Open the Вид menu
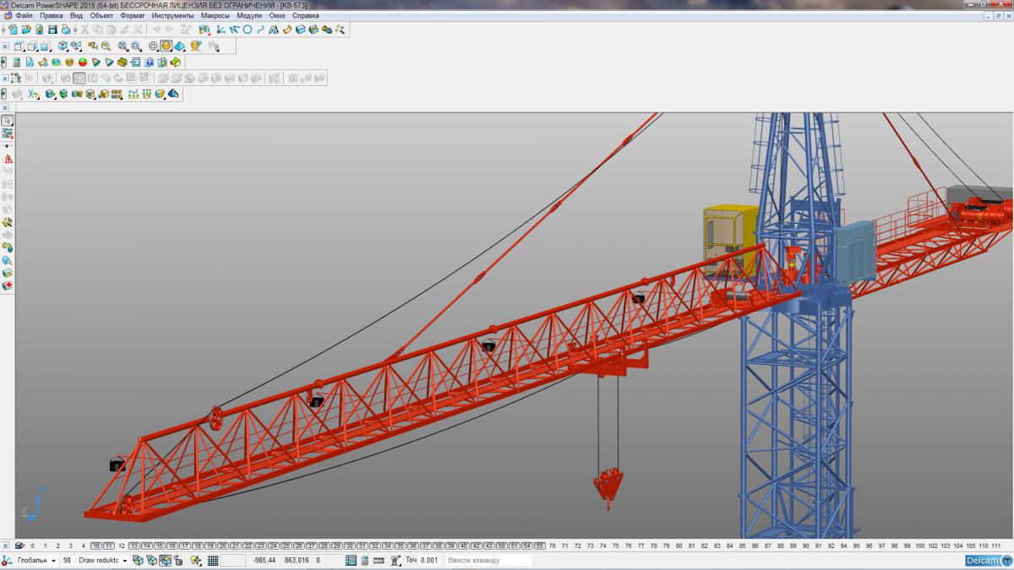 76,15
